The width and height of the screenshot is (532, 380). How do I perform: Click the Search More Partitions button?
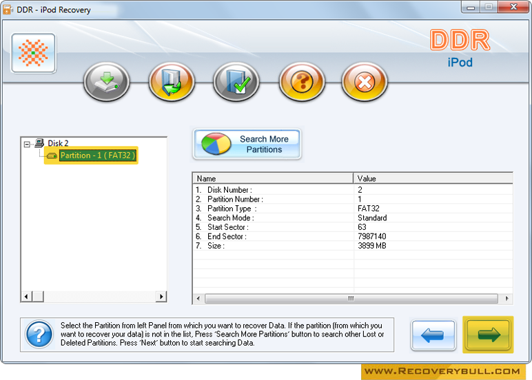click(247, 144)
